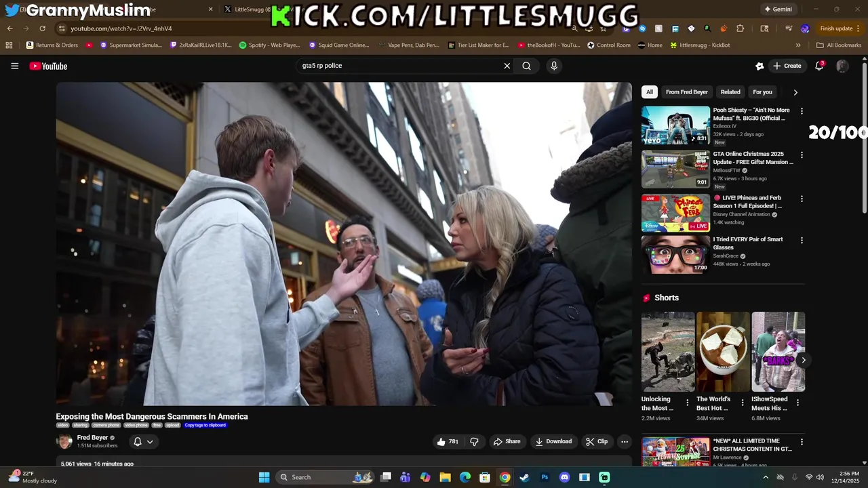Open the YouTube hamburger guide menu

14,66
